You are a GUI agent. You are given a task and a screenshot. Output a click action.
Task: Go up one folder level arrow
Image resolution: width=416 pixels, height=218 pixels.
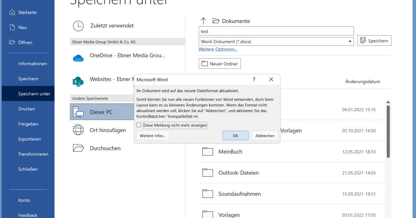coord(203,21)
